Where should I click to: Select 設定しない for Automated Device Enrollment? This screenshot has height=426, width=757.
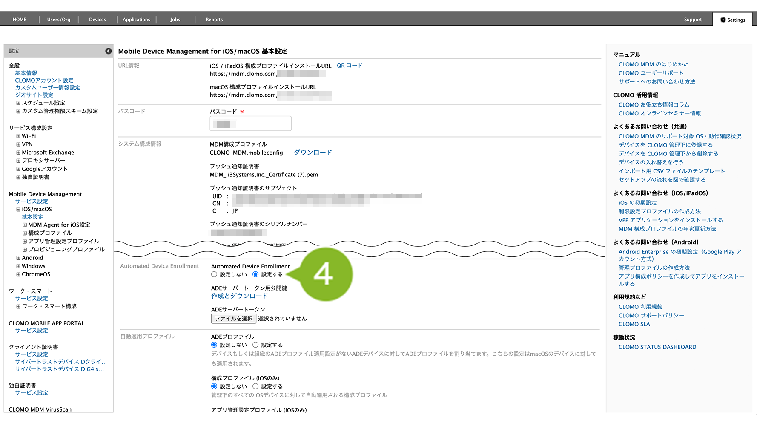tap(214, 275)
